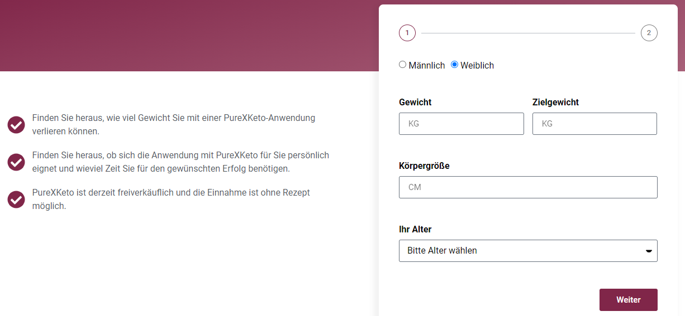
Task: Click step 1 circle indicator
Action: click(x=407, y=33)
